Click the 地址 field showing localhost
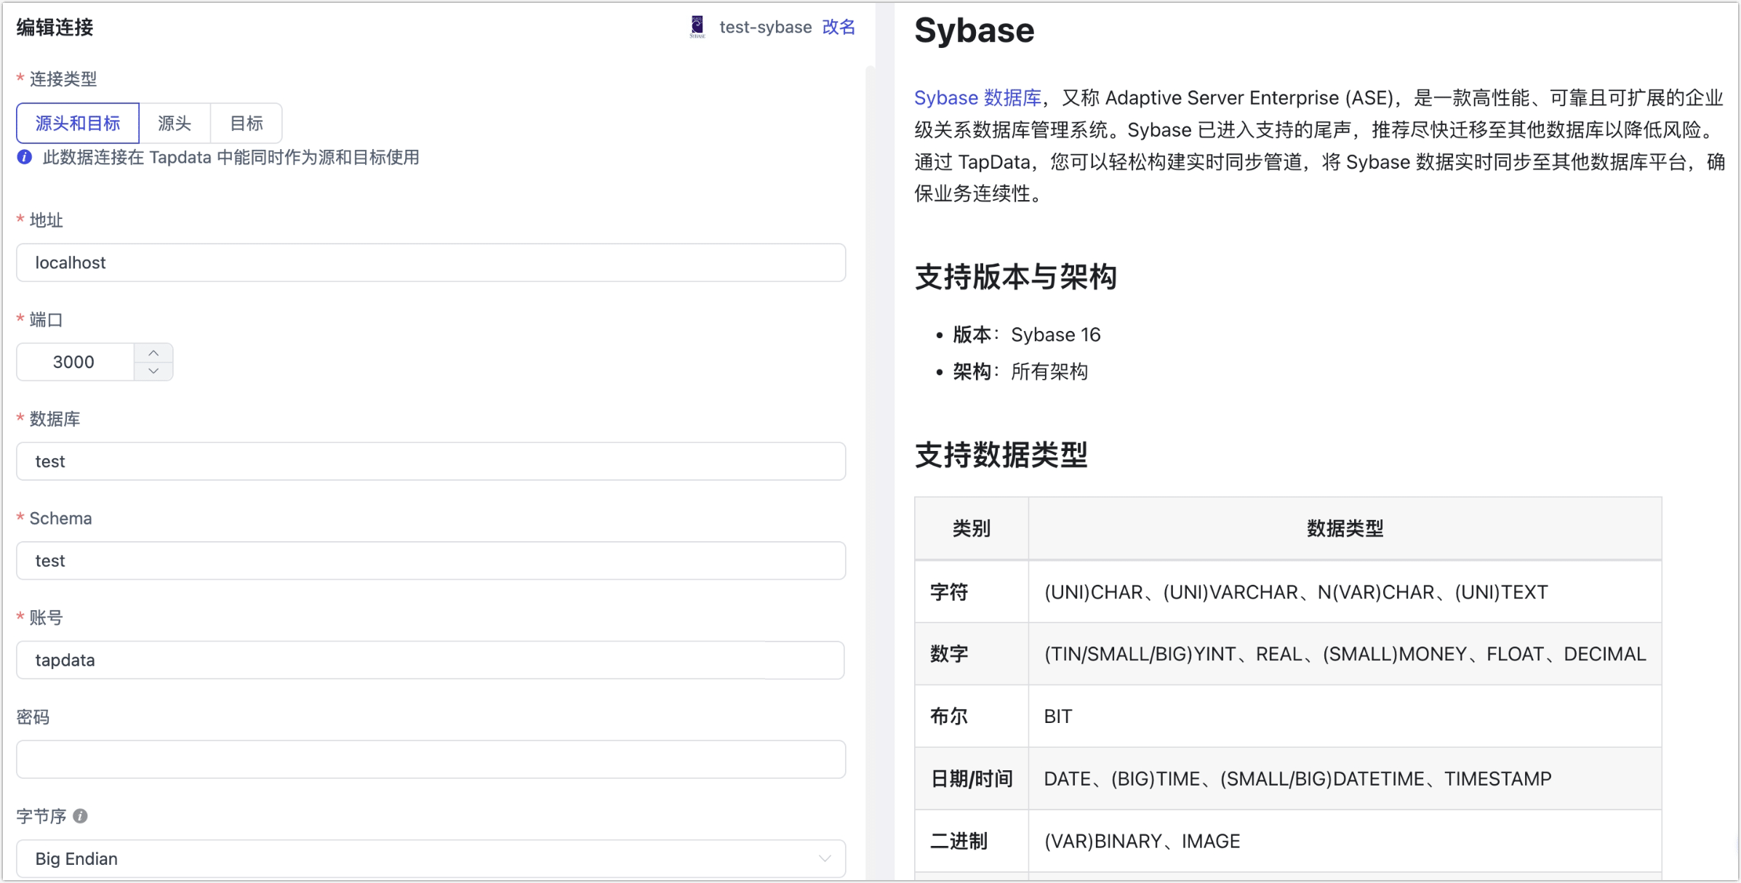Viewport: 1741px width, 883px height. [x=431, y=263]
